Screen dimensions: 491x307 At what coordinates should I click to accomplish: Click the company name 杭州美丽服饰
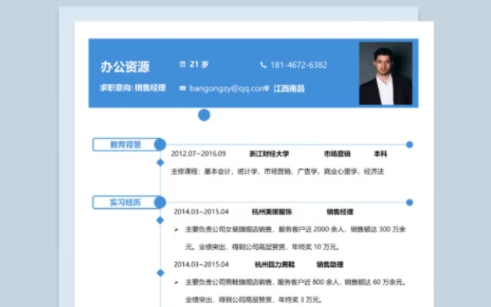[x=272, y=212]
